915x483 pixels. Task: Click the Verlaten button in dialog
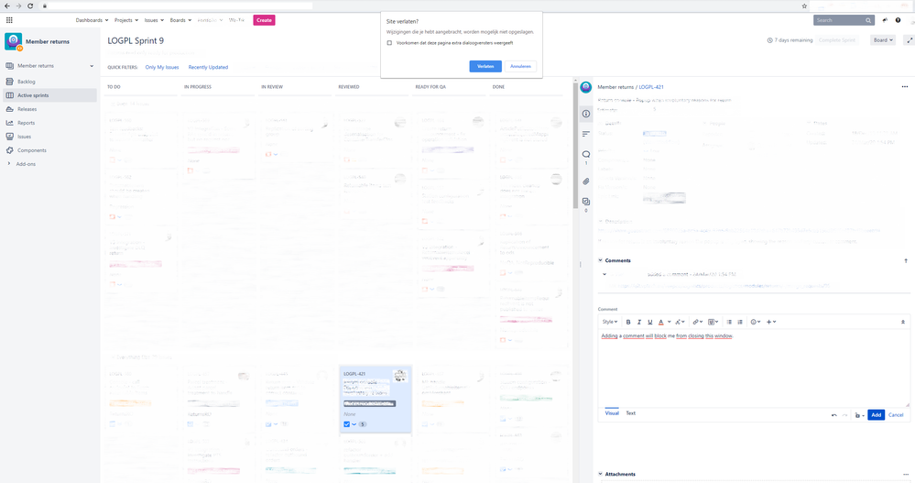(485, 67)
